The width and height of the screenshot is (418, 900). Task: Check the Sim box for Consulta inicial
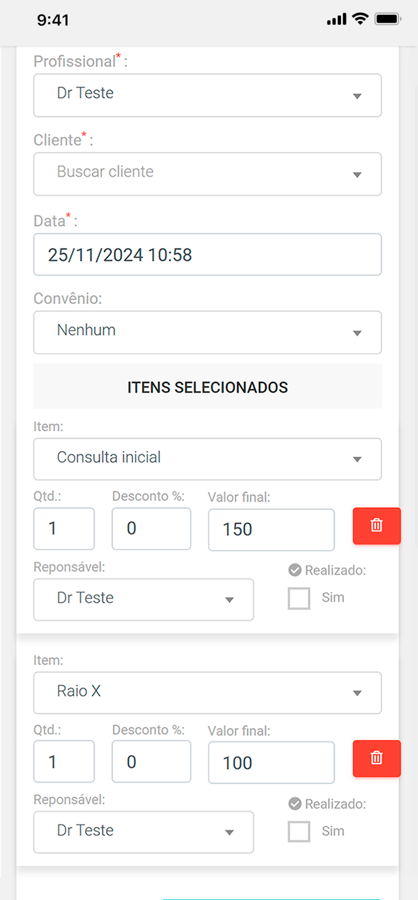299,599
